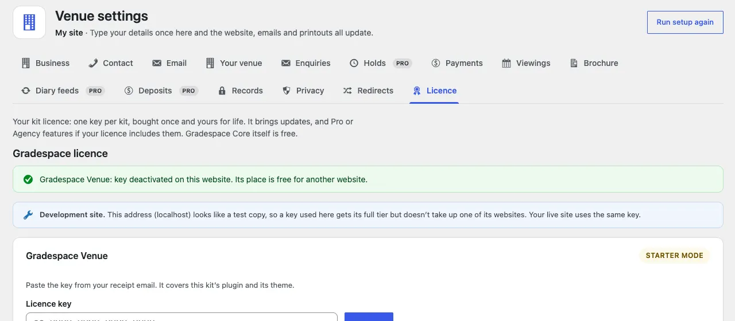Click the green success checkmark icon
Screen dimensions: 735x321
pyautogui.click(x=28, y=179)
